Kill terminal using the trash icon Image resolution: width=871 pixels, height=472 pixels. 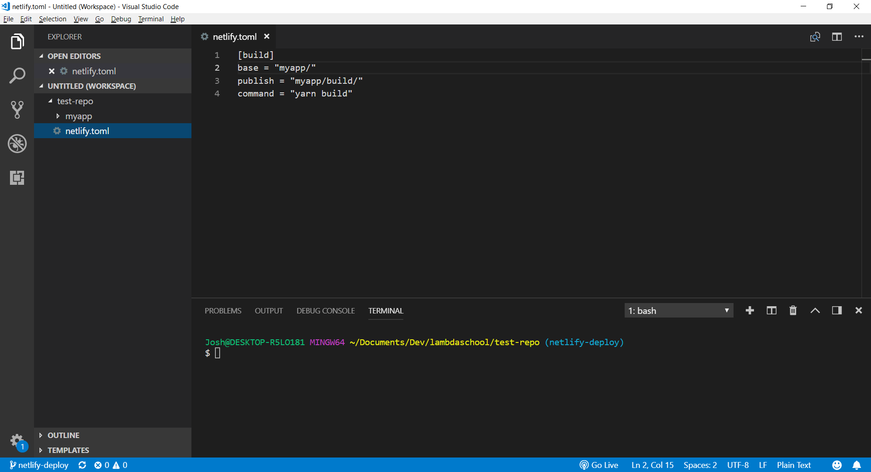point(793,310)
